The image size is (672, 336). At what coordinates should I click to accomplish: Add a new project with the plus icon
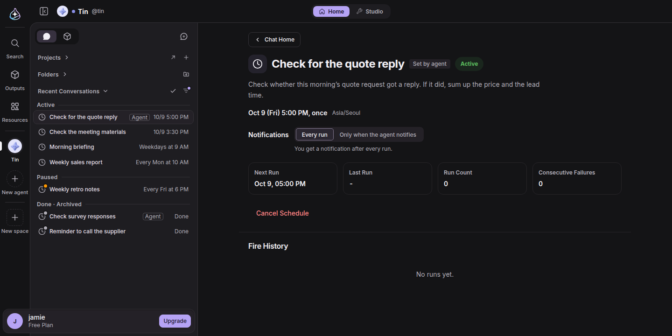coord(186,57)
